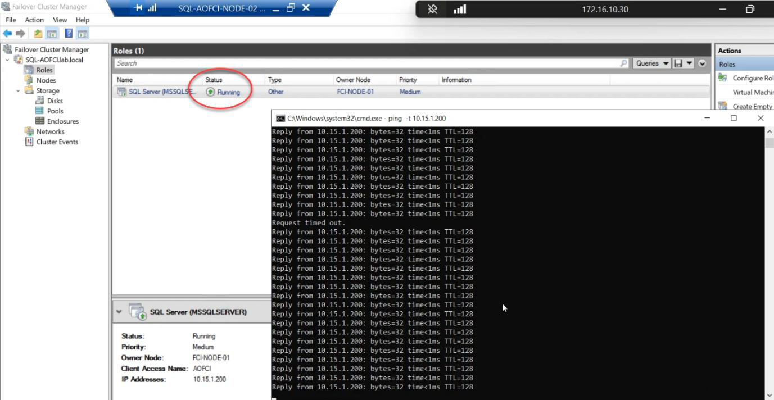This screenshot has height=400, width=774.
Task: Click the Configure Role action icon
Action: [x=723, y=78]
